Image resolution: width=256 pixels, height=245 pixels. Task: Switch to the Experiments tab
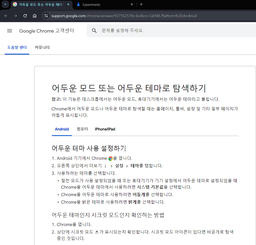(104, 5)
